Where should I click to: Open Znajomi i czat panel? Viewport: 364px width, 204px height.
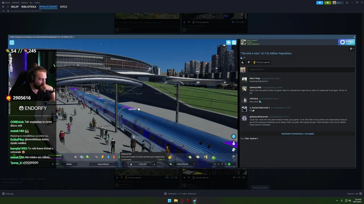(x=354, y=194)
